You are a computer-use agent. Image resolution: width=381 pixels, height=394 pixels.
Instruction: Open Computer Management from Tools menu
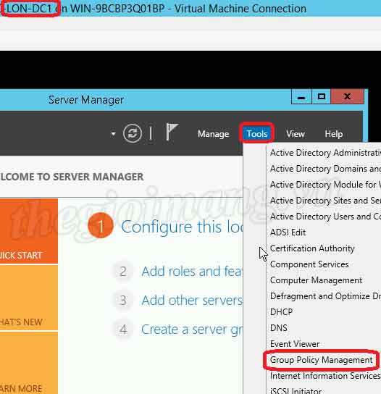coord(316,280)
